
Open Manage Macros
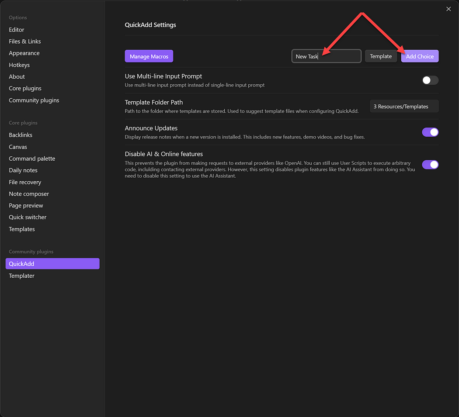pos(149,56)
